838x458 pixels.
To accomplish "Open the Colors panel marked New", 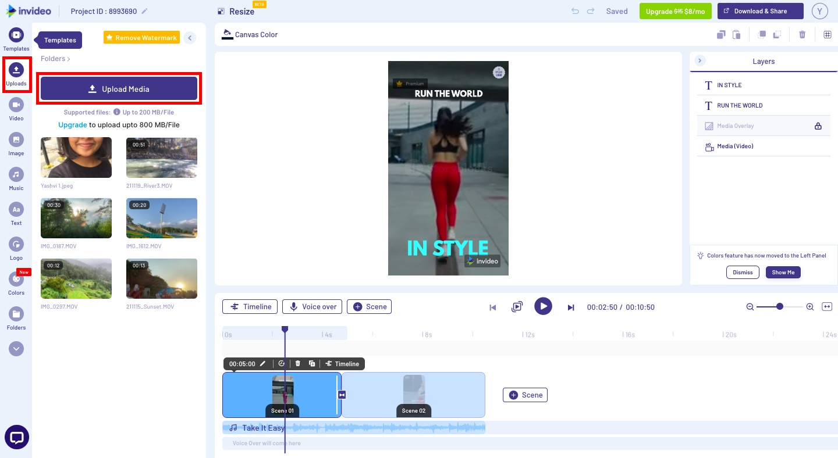I will click(x=16, y=282).
